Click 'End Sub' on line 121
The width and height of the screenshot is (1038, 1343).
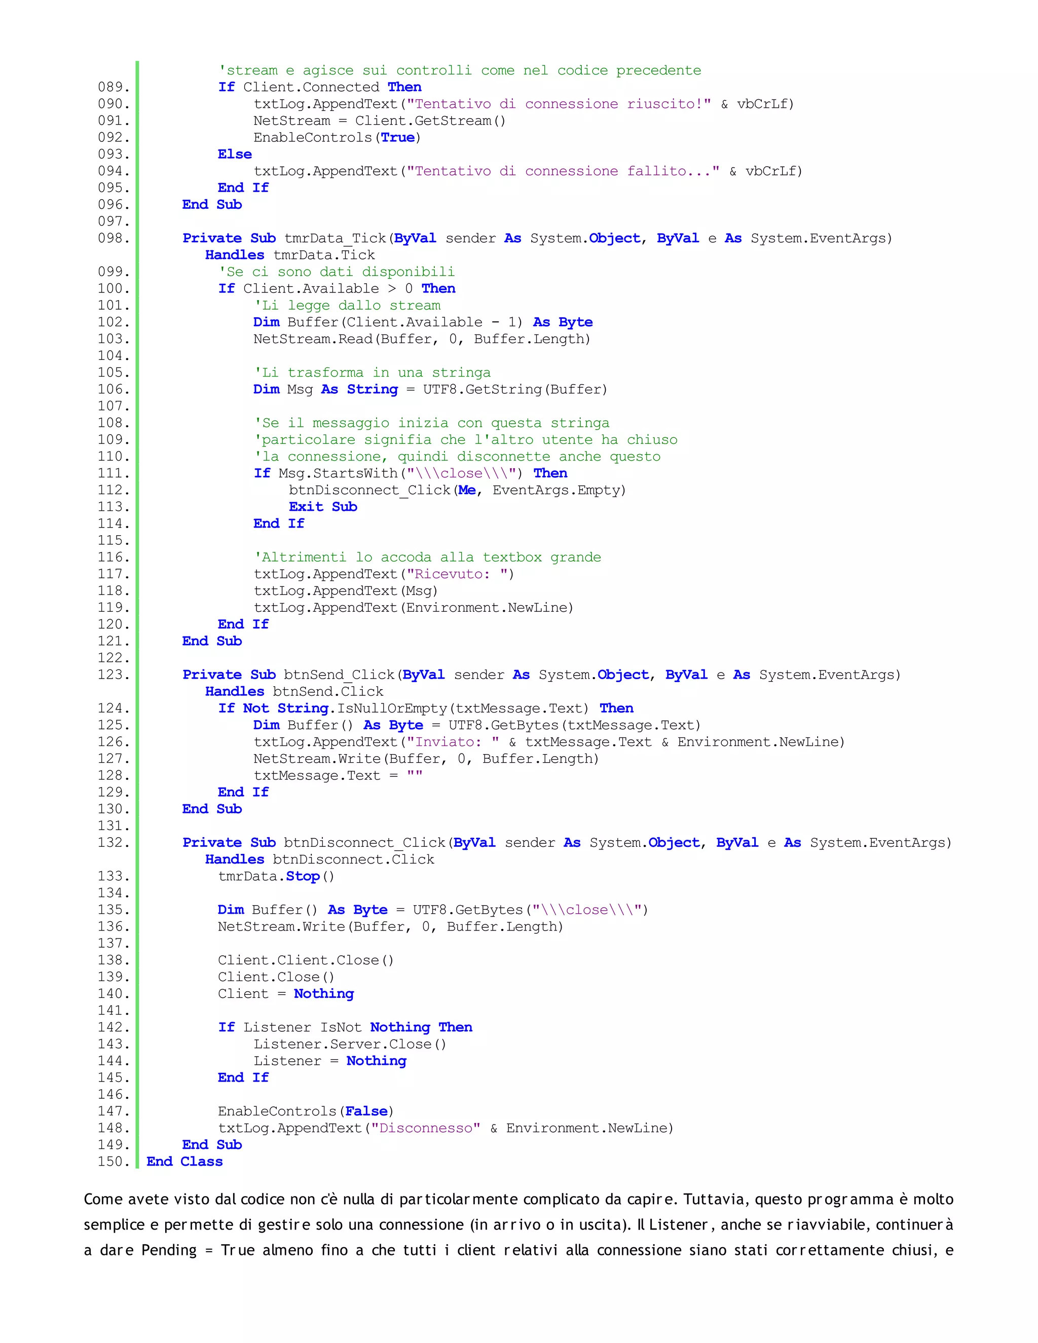(x=212, y=642)
